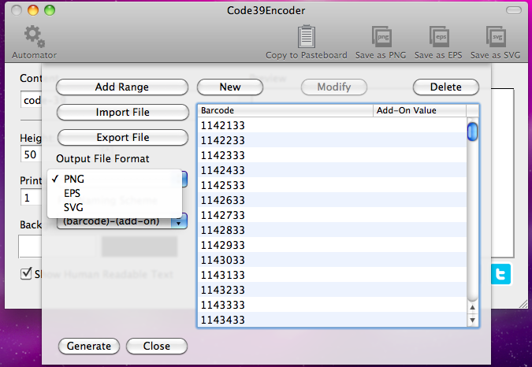Click the Height input field showing 50

point(32,154)
